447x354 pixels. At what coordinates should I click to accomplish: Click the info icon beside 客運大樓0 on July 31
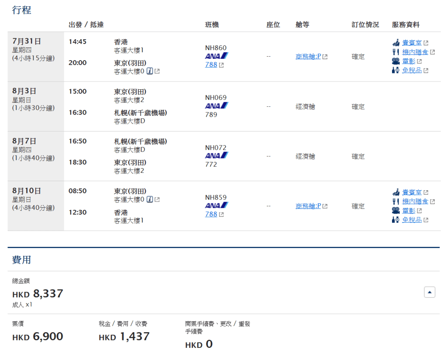click(x=150, y=71)
